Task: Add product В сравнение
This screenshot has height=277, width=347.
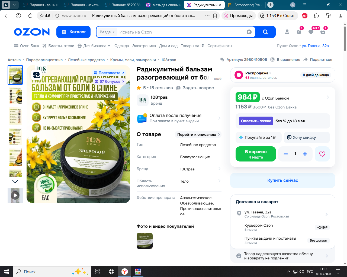Action: [286, 60]
